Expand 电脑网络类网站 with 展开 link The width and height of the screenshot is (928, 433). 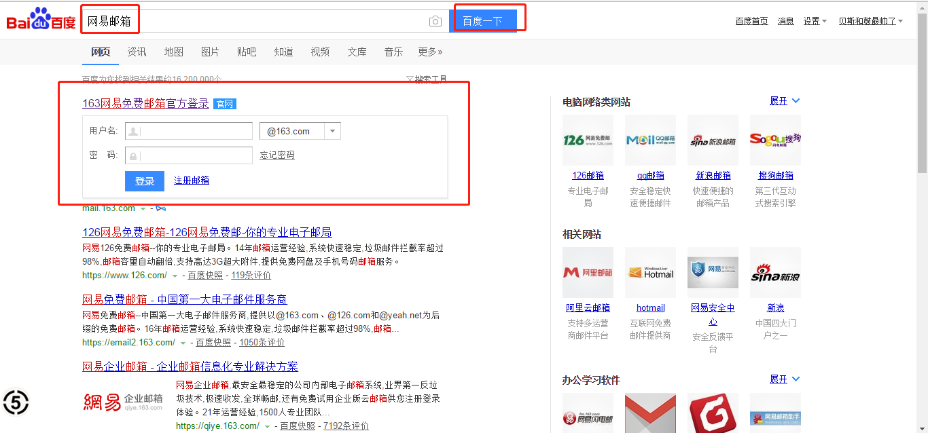(x=785, y=100)
